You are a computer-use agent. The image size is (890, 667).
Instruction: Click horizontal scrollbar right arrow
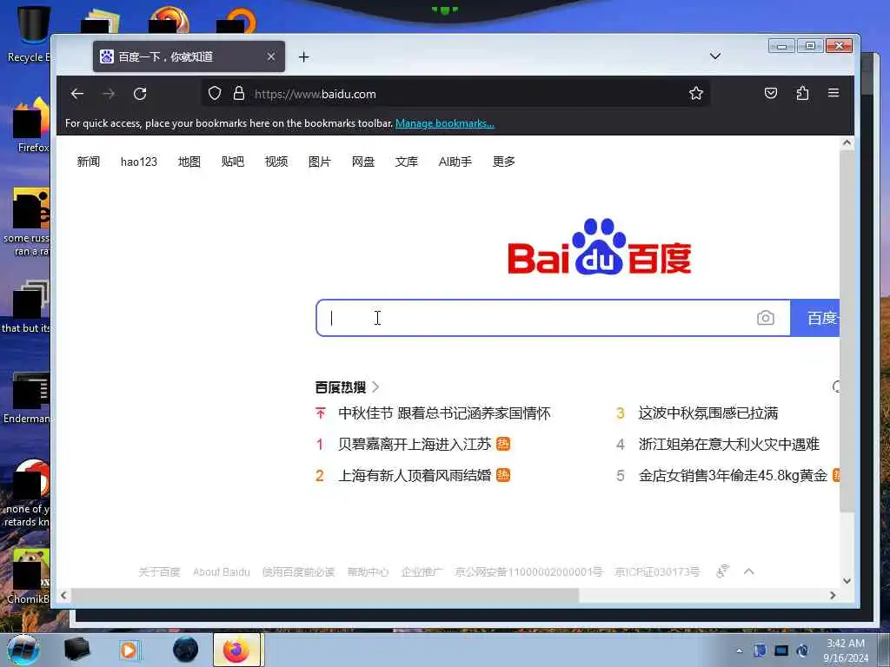[833, 595]
